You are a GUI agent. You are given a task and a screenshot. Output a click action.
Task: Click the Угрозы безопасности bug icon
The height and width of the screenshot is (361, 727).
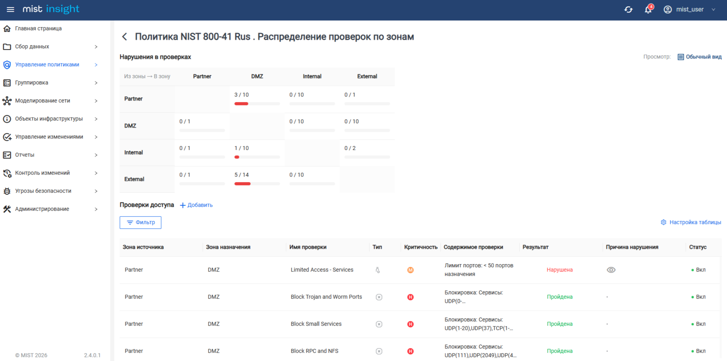click(x=7, y=191)
